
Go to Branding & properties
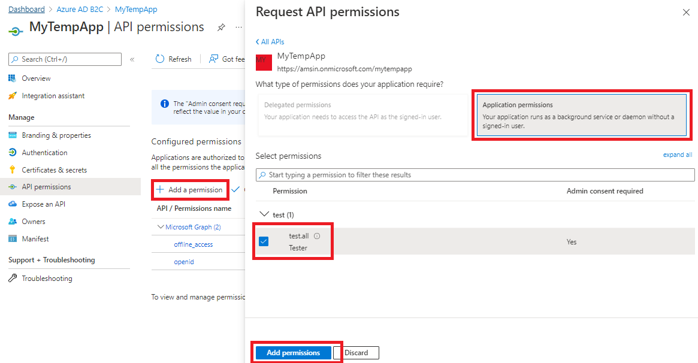tap(56, 135)
